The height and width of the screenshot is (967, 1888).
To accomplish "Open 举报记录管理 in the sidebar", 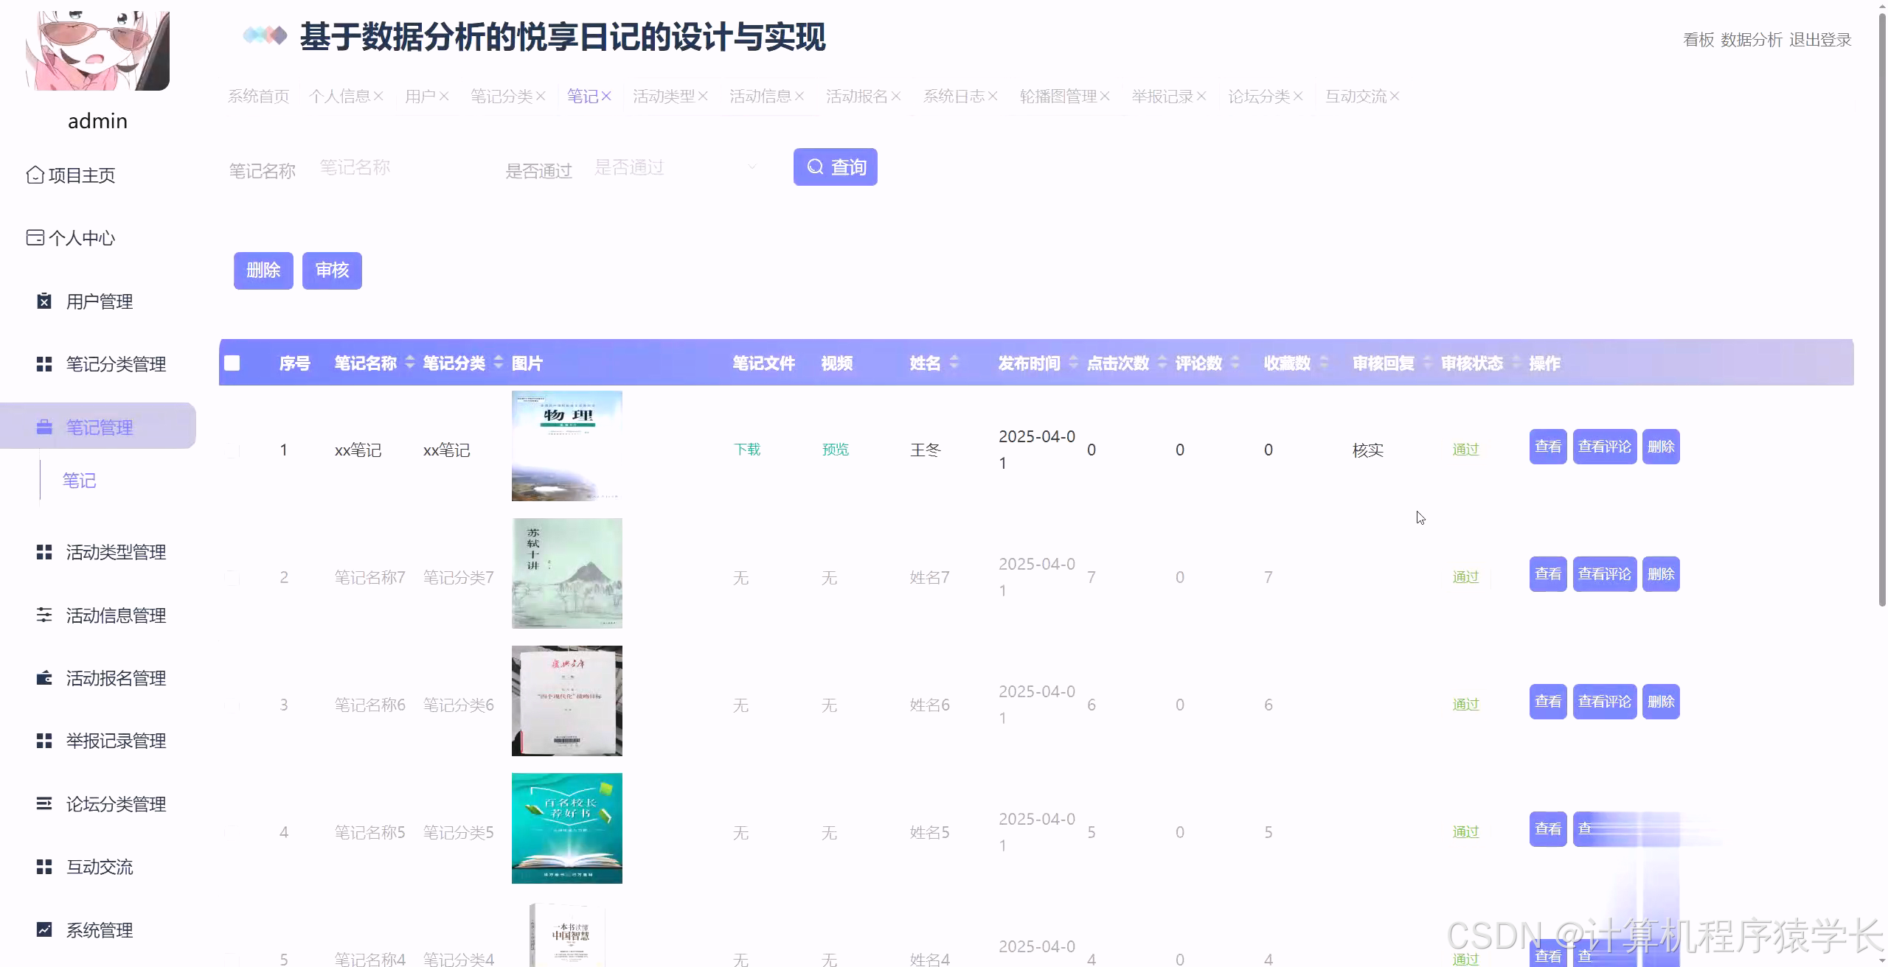I will point(116,741).
